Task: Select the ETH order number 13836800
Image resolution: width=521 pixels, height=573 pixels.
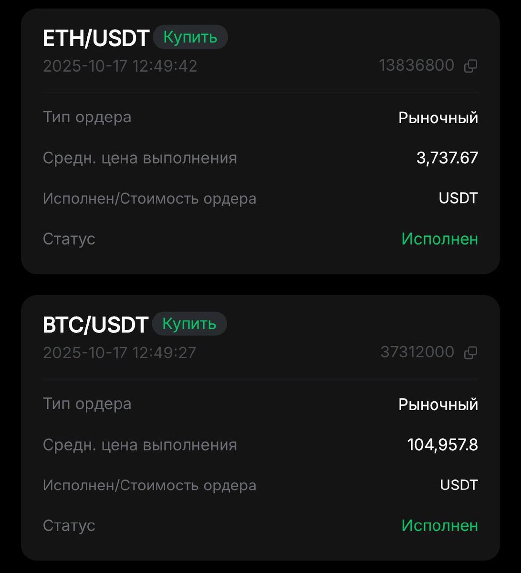Action: tap(417, 65)
